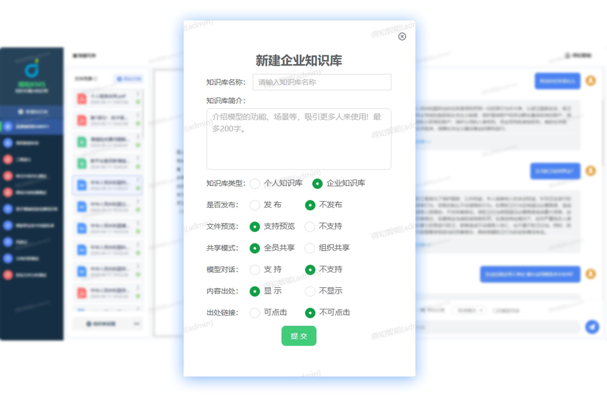Click the blue send icon in chat
Screen dimensions: 607x411
[x=592, y=327]
